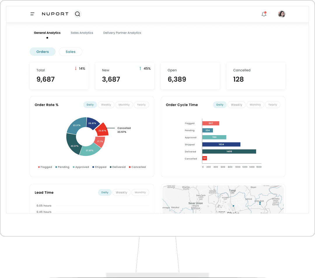Viewport: 315px width, 278px height.
Task: Click the Sales pill button
Action: [x=70, y=52]
